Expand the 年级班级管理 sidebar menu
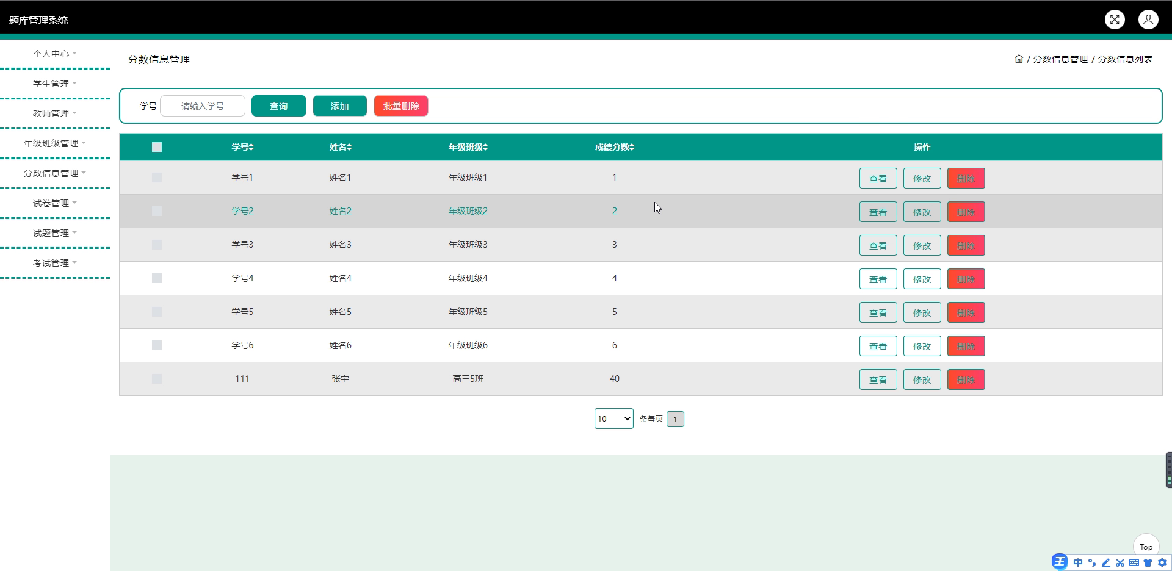 click(x=55, y=143)
